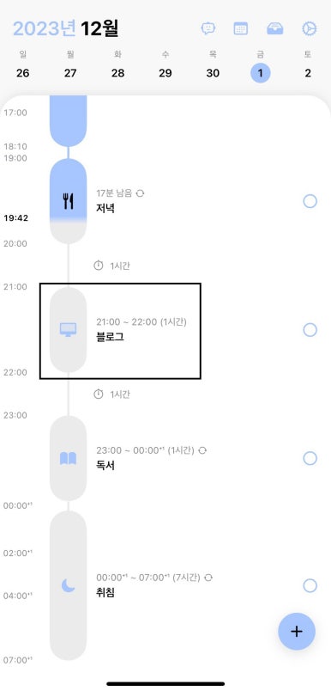Mark the 독서 task as complete
Screen dimensions: 331x691
(x=310, y=458)
